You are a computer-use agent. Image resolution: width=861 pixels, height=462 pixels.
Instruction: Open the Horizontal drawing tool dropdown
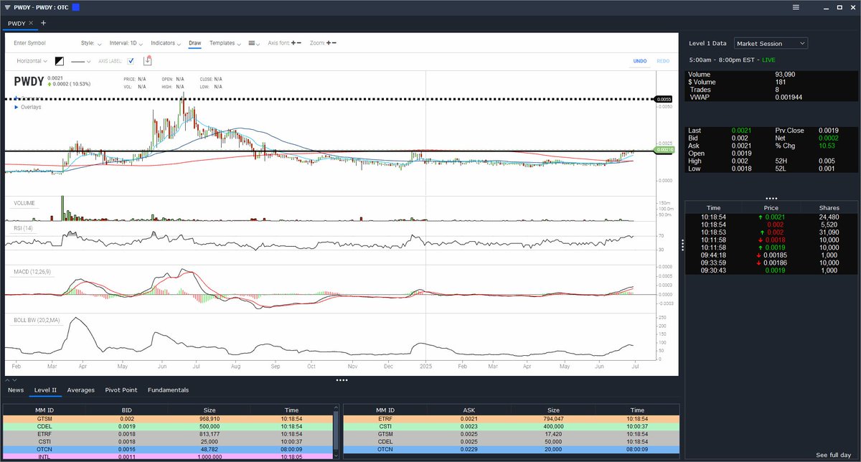pos(32,61)
